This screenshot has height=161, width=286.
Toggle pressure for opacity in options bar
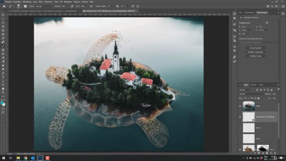point(72,6)
